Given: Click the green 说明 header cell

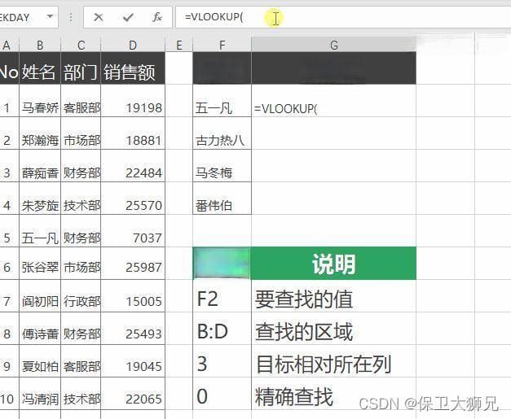Looking at the screenshot, I should click(333, 264).
